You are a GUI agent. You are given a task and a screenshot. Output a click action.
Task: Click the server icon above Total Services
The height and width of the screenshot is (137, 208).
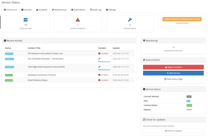pyautogui.click(x=26, y=20)
